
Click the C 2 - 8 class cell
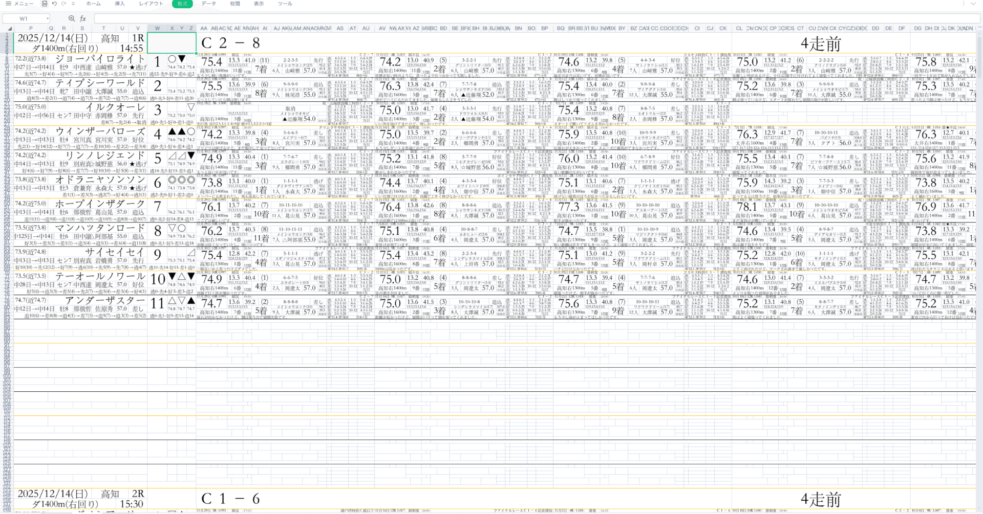pyautogui.click(x=231, y=43)
